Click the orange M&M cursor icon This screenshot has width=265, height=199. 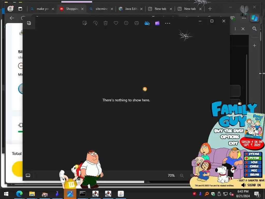pyautogui.click(x=145, y=89)
